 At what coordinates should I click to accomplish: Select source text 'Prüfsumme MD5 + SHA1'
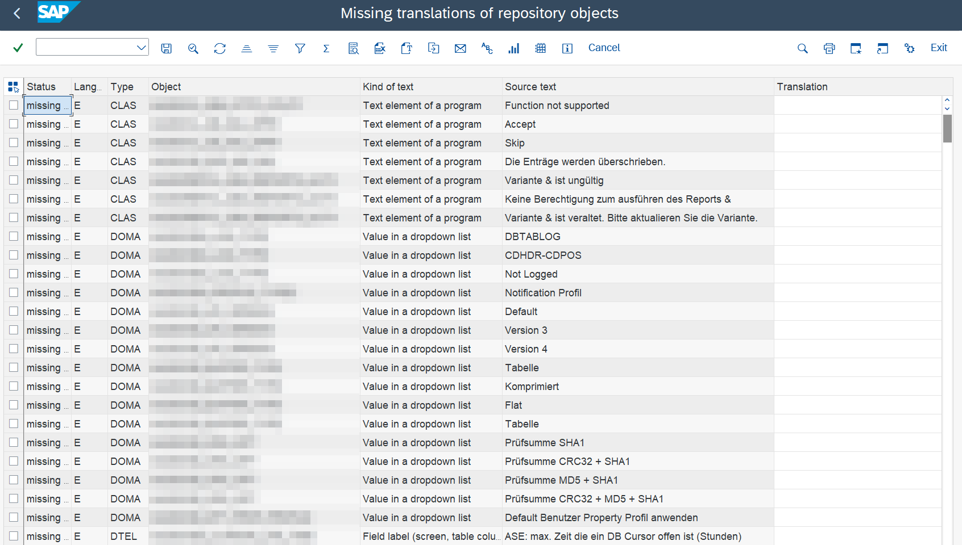562,480
